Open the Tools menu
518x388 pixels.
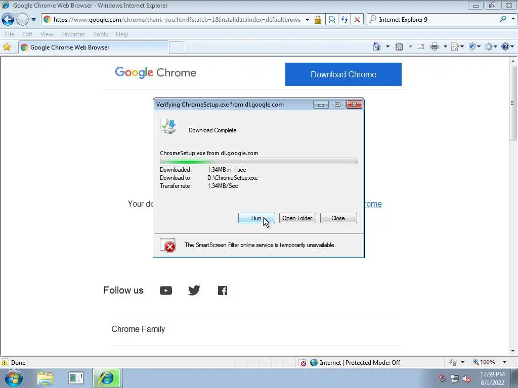tap(101, 34)
